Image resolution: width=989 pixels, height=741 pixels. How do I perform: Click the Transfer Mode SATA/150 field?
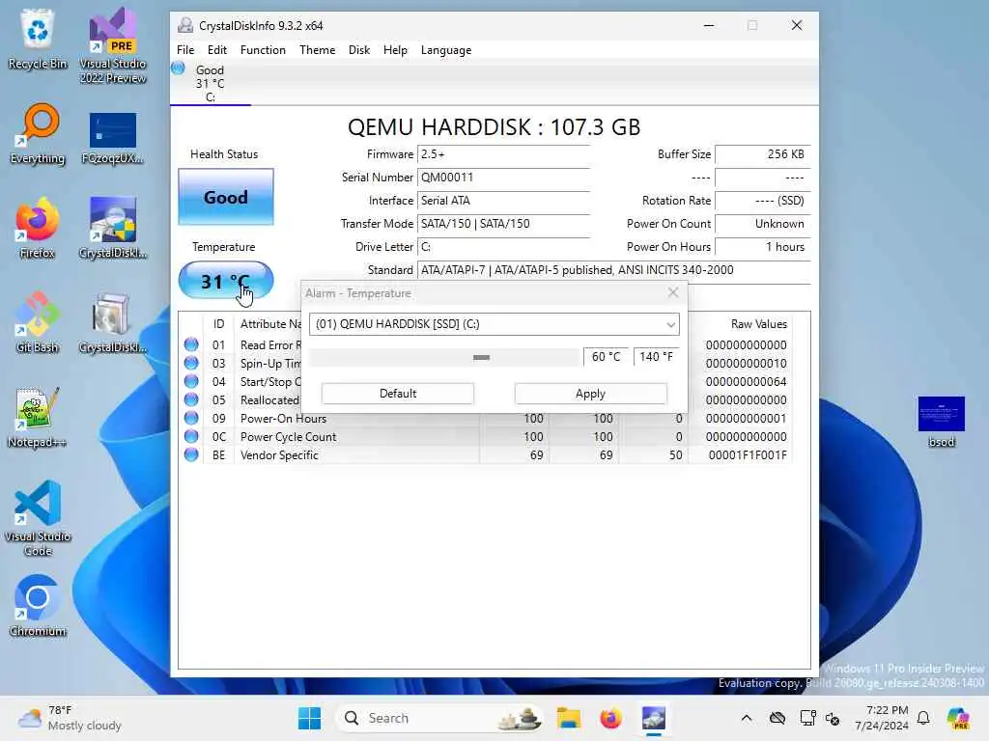click(x=503, y=224)
